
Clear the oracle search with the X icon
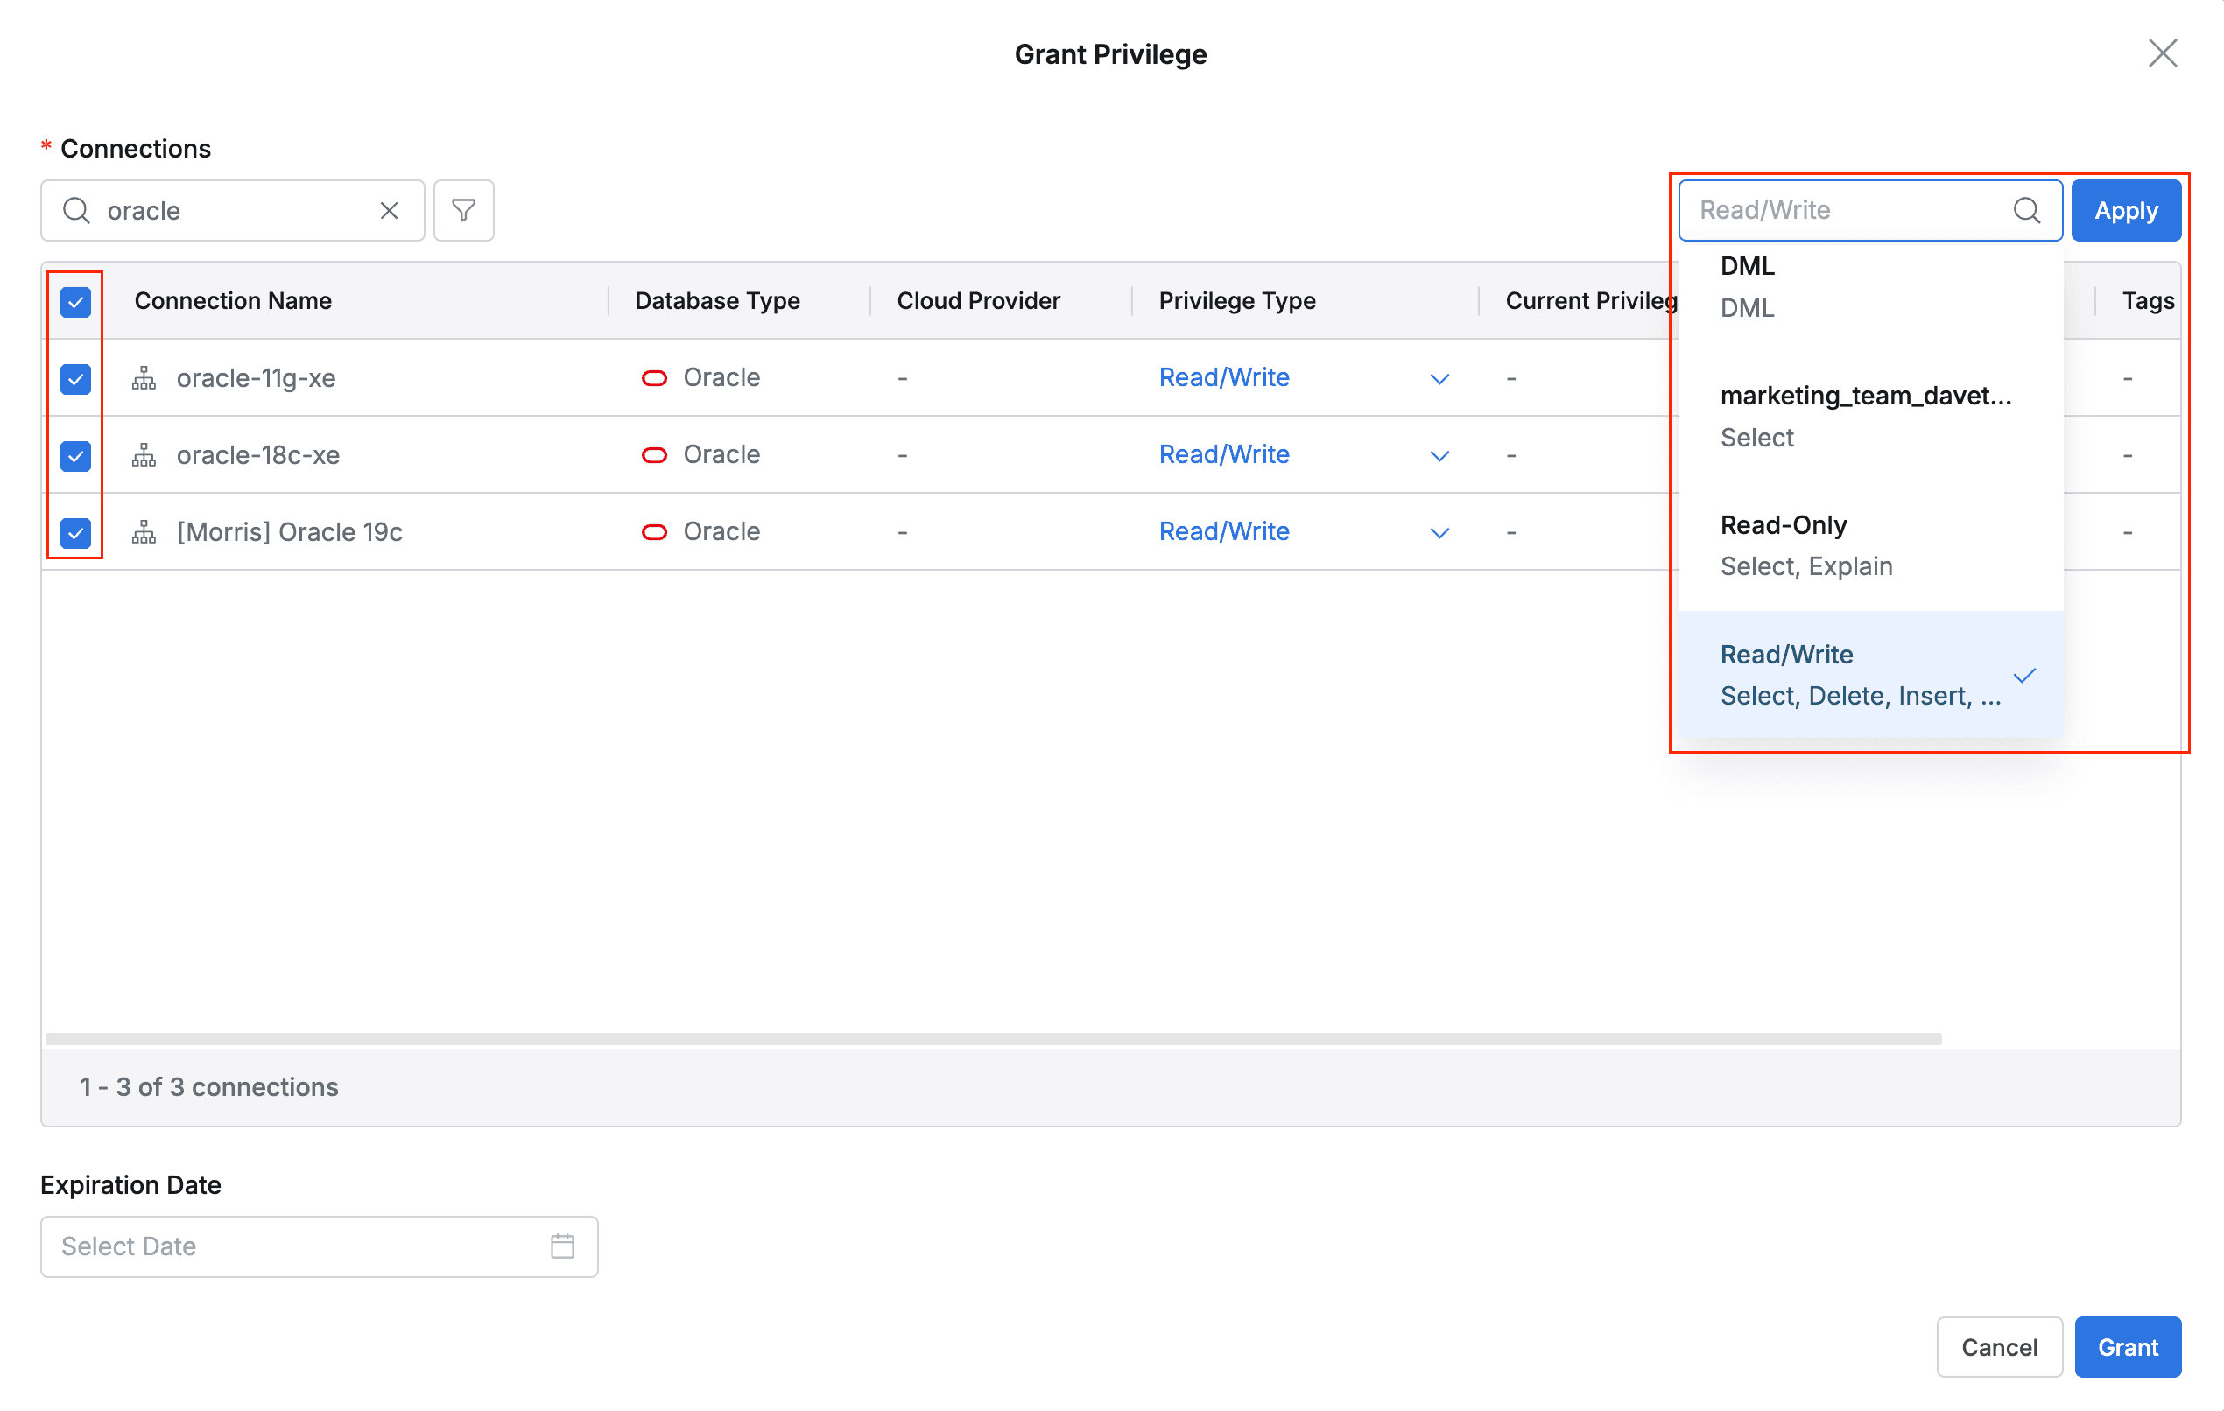click(388, 211)
